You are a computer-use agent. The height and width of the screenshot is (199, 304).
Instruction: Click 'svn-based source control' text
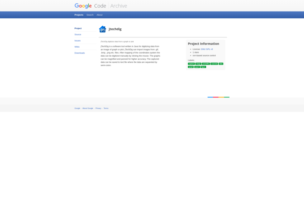[x=204, y=56]
